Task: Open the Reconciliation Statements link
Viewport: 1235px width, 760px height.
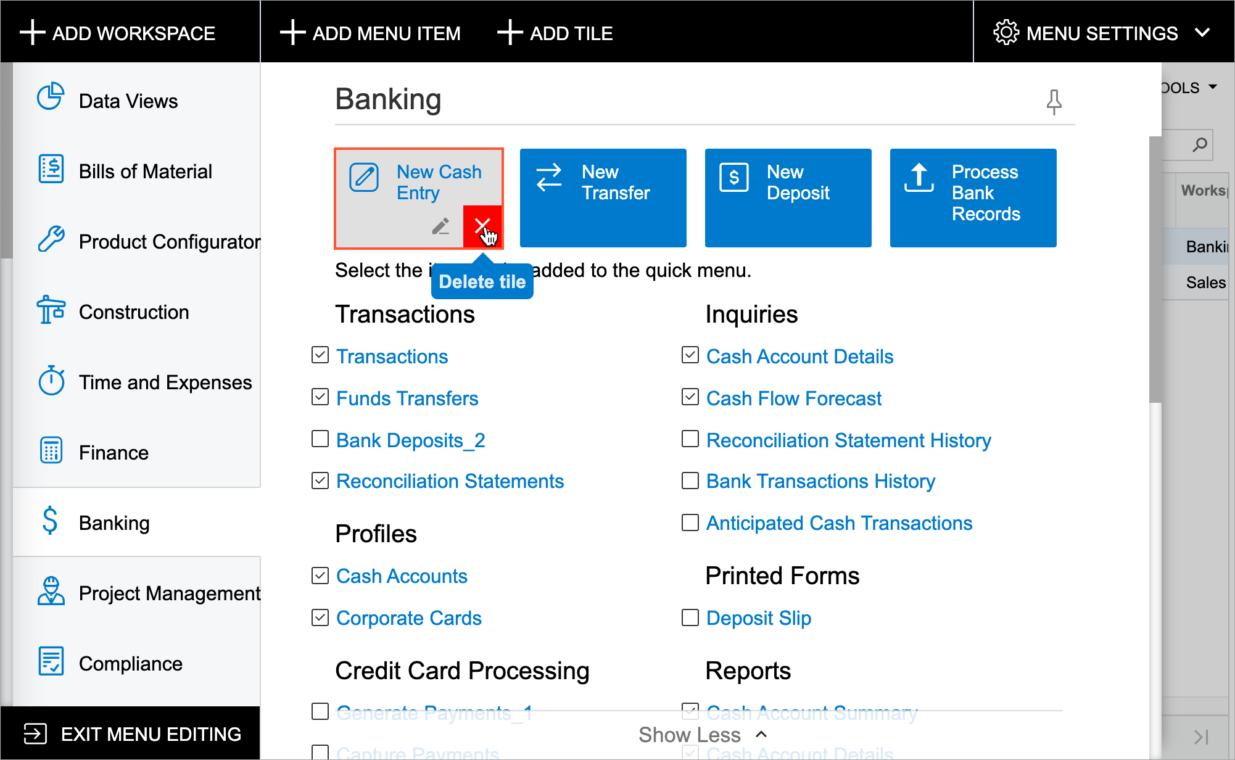Action: pyautogui.click(x=450, y=481)
